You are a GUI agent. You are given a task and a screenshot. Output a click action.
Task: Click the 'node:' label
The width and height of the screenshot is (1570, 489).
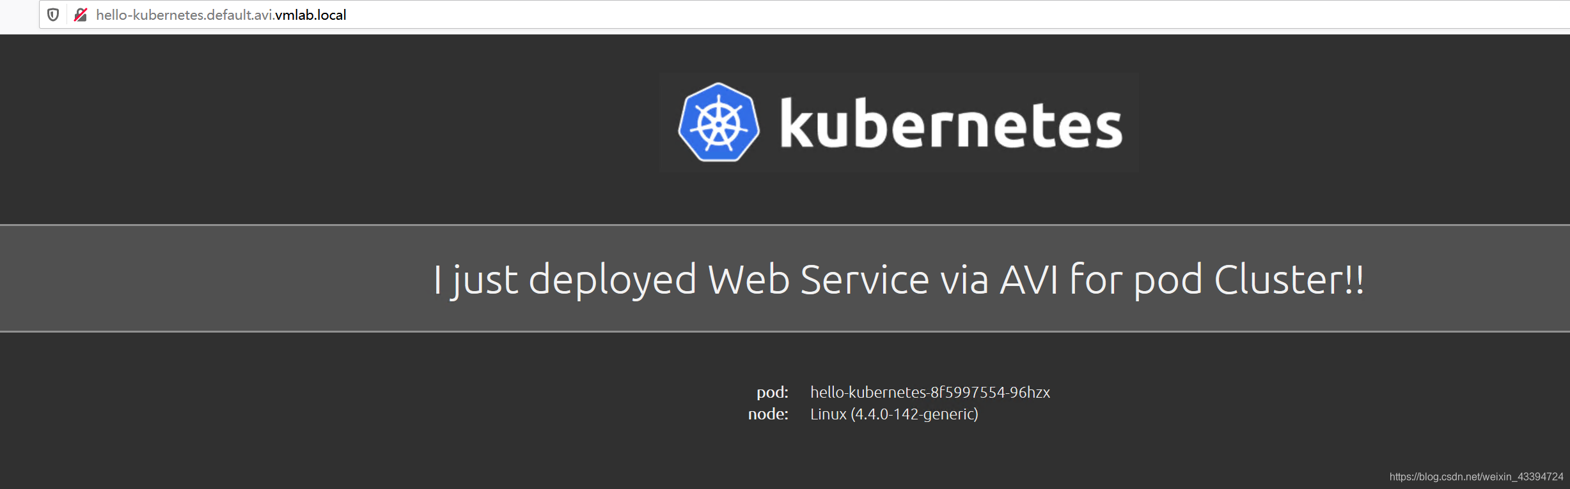[x=768, y=414]
